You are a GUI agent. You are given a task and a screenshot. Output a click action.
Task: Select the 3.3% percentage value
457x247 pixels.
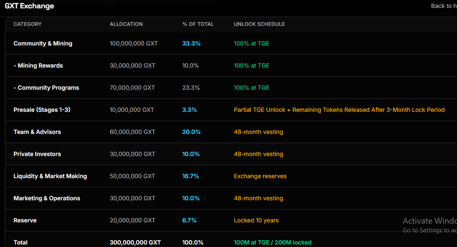click(190, 110)
